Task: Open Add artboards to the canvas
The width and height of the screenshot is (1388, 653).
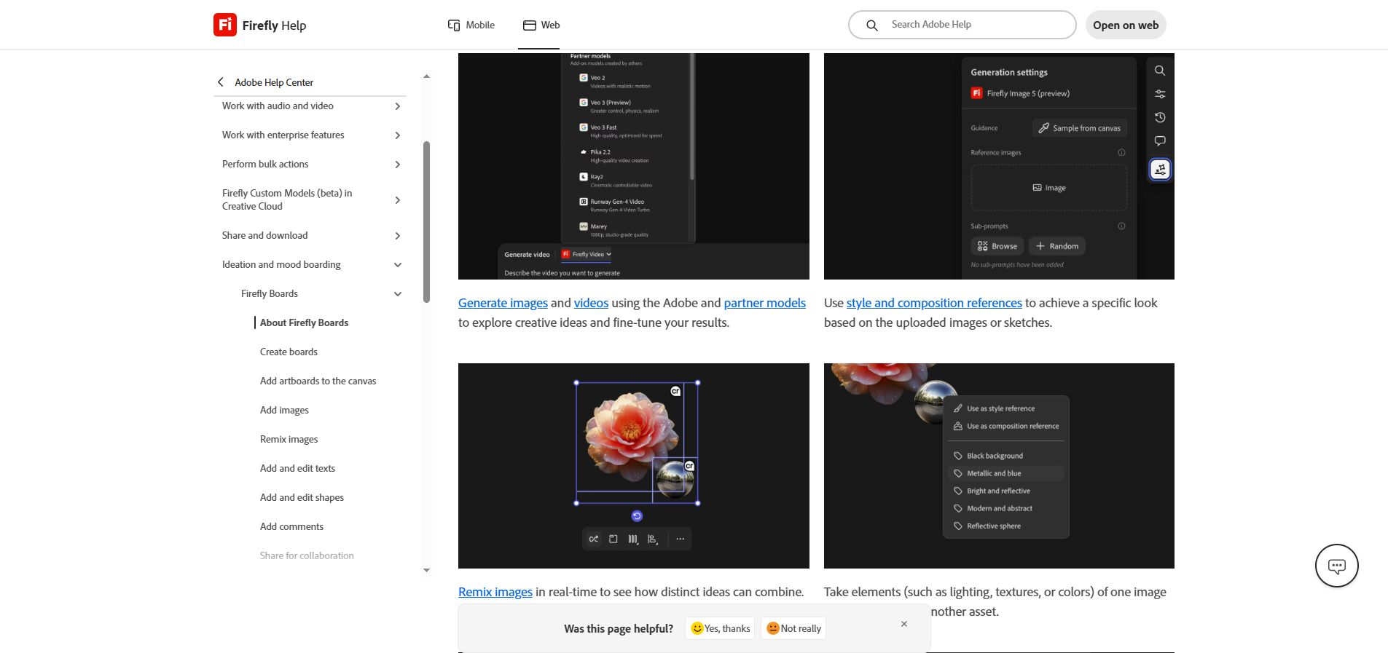Action: 318,381
